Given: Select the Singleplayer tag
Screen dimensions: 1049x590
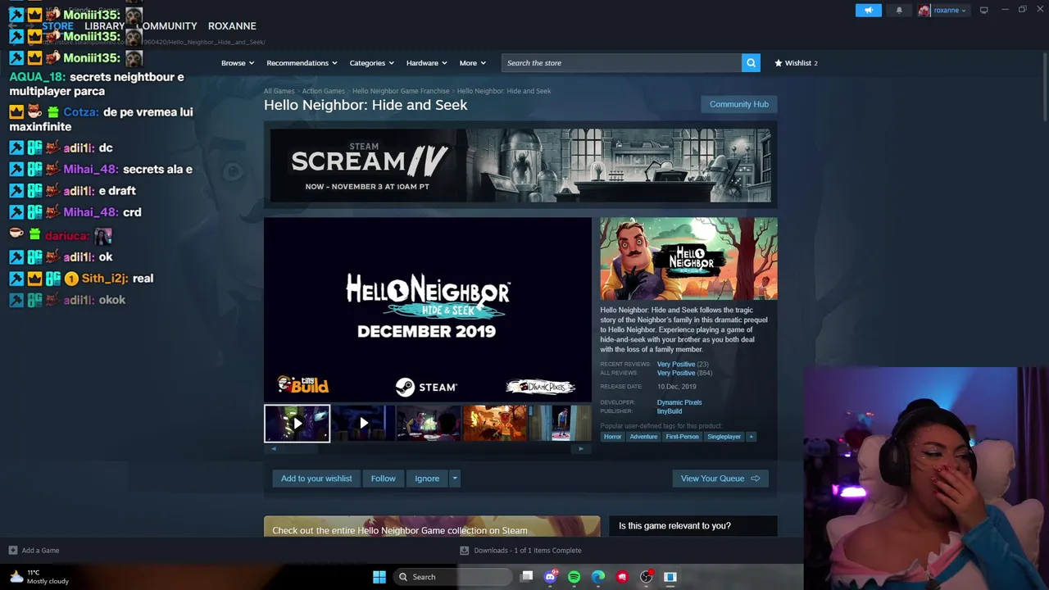Looking at the screenshot, I should 724,437.
